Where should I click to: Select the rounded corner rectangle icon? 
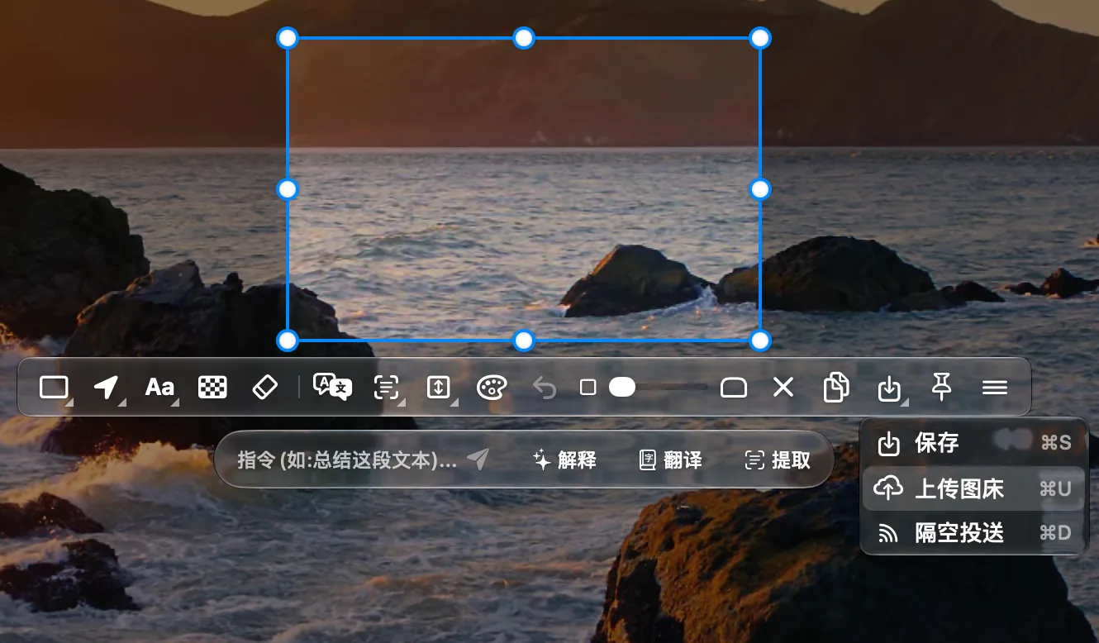click(x=734, y=387)
